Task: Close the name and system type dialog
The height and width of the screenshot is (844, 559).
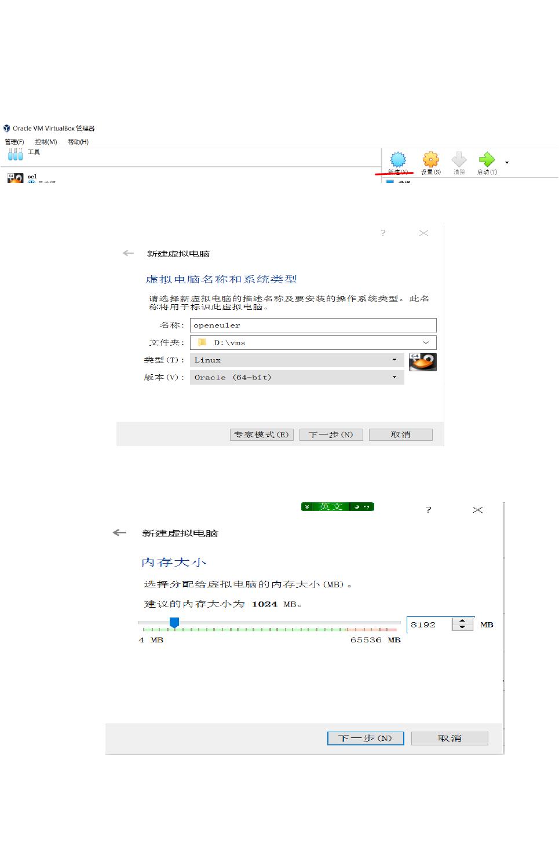Action: pyautogui.click(x=423, y=233)
